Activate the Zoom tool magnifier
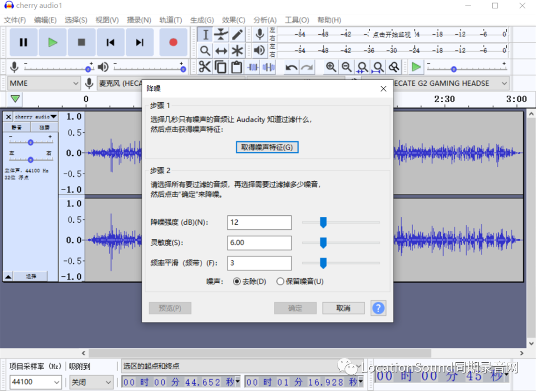536x391 pixels. coord(205,50)
